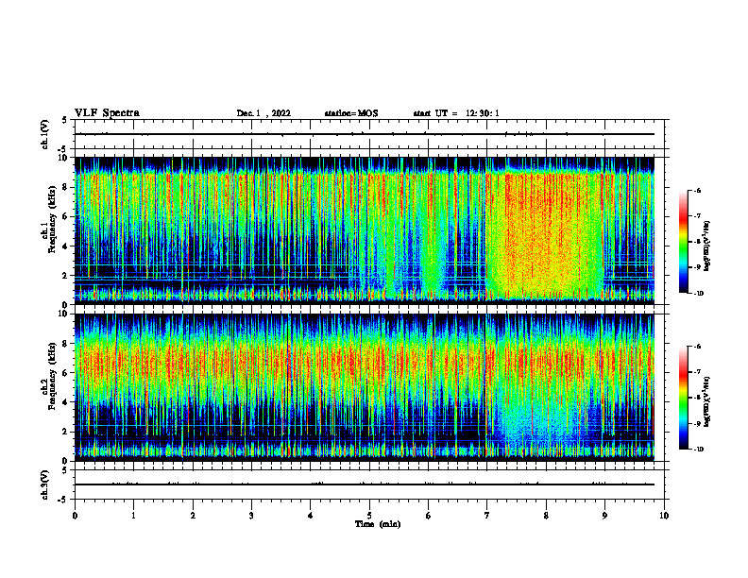This screenshot has width=748, height=578.
Task: Click the "ch.1(V)" waveform axis label
Action: click(x=45, y=134)
